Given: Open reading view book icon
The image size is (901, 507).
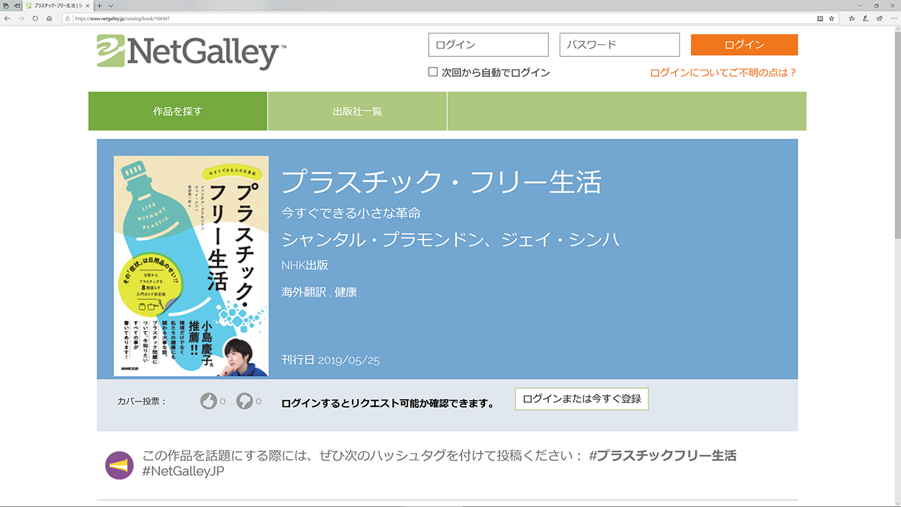Looking at the screenshot, I should coord(820,18).
